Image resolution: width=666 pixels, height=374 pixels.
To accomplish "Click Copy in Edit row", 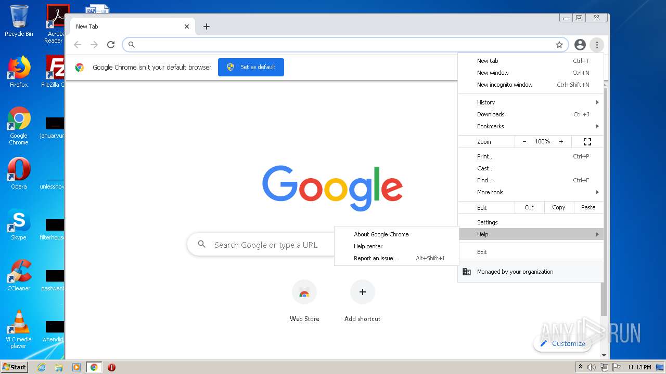I will point(559,207).
